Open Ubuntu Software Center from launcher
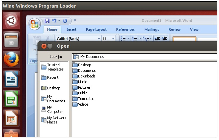This screenshot has width=219, height=140. (11, 133)
